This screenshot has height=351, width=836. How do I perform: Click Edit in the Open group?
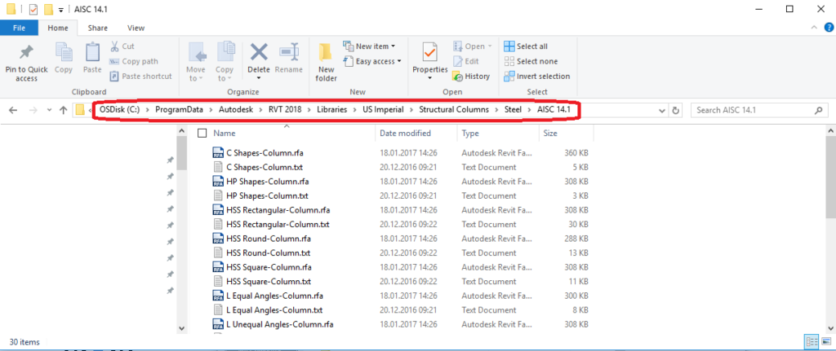coord(466,61)
